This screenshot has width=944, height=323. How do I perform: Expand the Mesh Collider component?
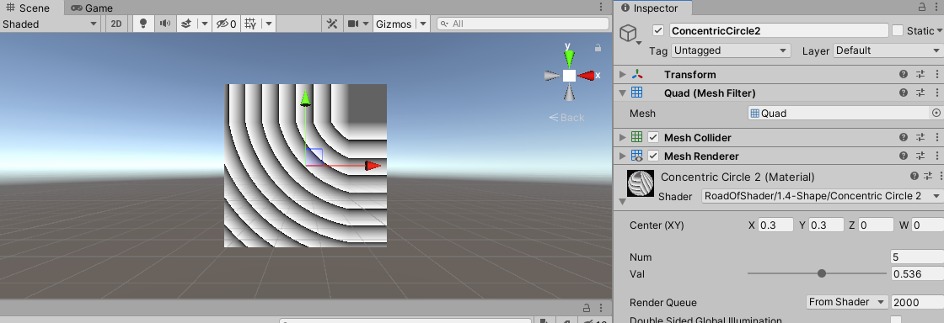click(x=623, y=137)
